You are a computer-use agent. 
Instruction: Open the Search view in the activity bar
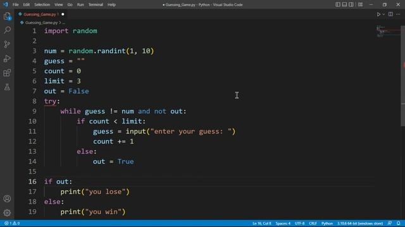point(7,30)
